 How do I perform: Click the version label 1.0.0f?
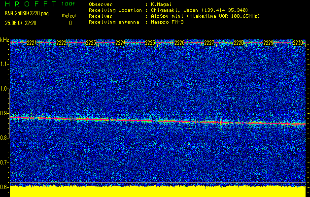[x=68, y=4]
